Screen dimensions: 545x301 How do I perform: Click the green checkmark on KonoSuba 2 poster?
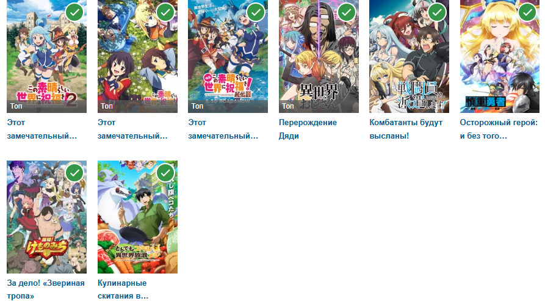coord(74,12)
